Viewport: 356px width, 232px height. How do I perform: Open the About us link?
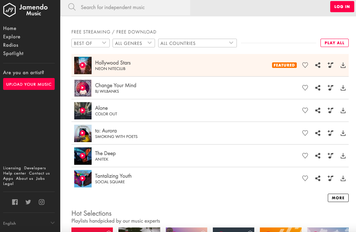click(x=24, y=178)
